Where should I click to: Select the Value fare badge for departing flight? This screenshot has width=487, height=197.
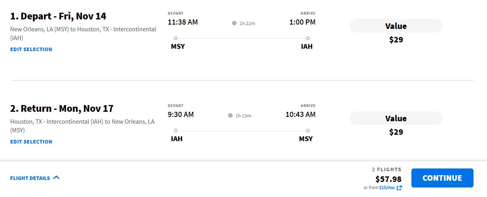pos(396,26)
